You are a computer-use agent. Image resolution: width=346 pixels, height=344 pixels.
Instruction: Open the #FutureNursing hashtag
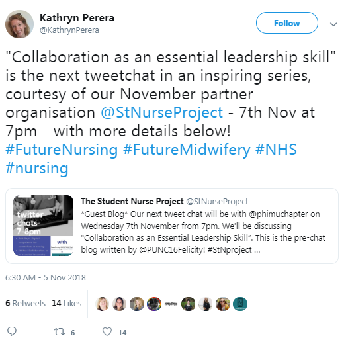62,150
